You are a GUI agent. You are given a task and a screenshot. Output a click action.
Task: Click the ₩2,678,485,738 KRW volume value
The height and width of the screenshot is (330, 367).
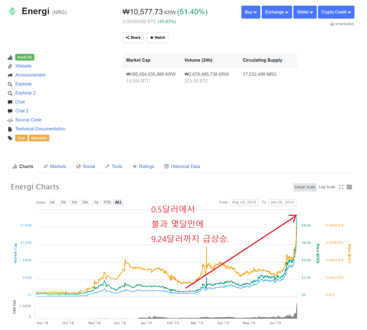coord(206,74)
